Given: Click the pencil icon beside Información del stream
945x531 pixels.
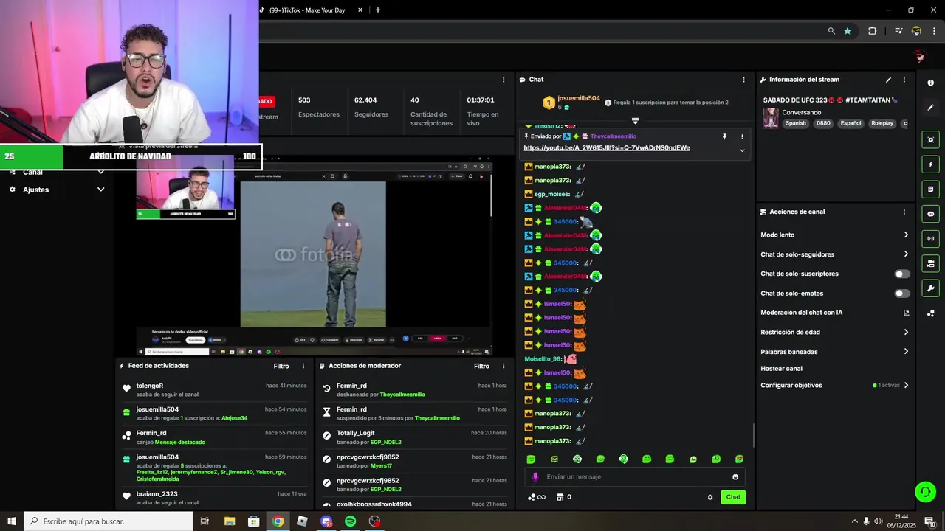Looking at the screenshot, I should click(888, 80).
